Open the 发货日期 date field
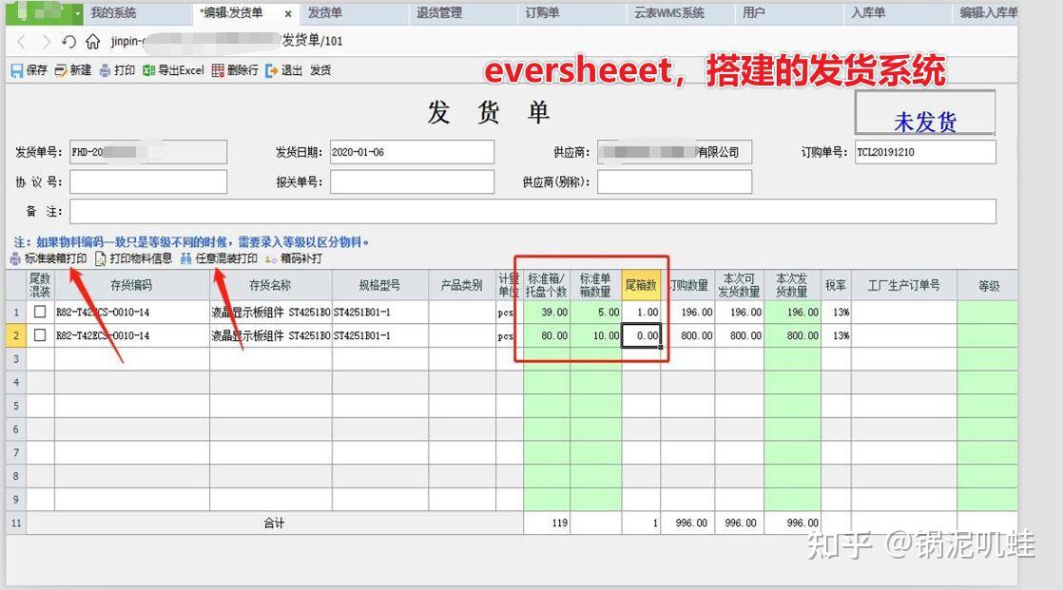1063x590 pixels. 409,151
